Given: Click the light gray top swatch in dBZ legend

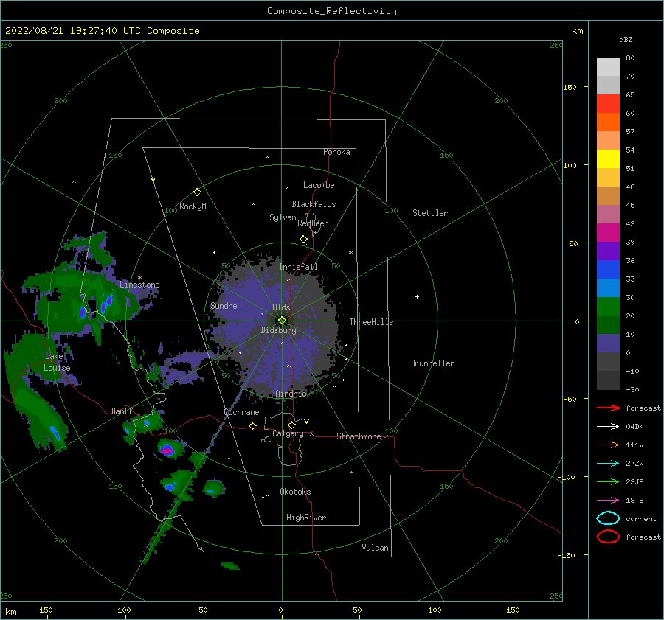Looking at the screenshot, I should 608,66.
